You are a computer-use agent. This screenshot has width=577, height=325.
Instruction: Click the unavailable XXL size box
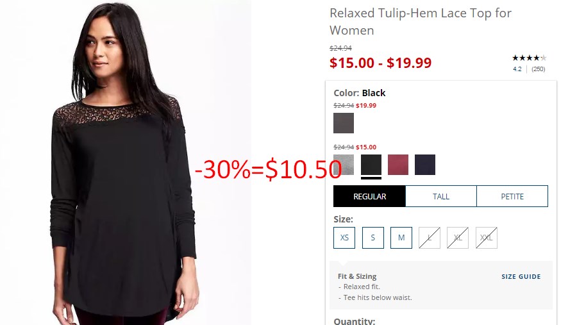pyautogui.click(x=487, y=238)
